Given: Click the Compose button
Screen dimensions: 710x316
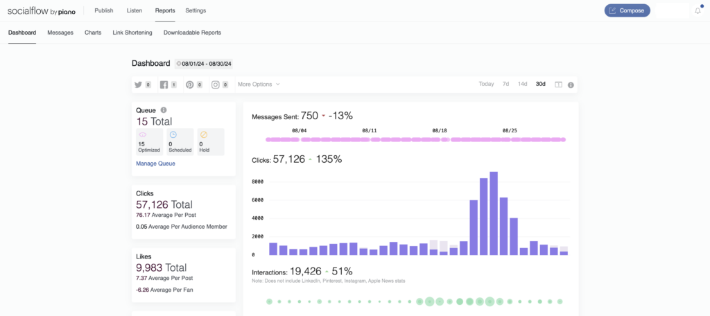Looking at the screenshot, I should tap(627, 11).
